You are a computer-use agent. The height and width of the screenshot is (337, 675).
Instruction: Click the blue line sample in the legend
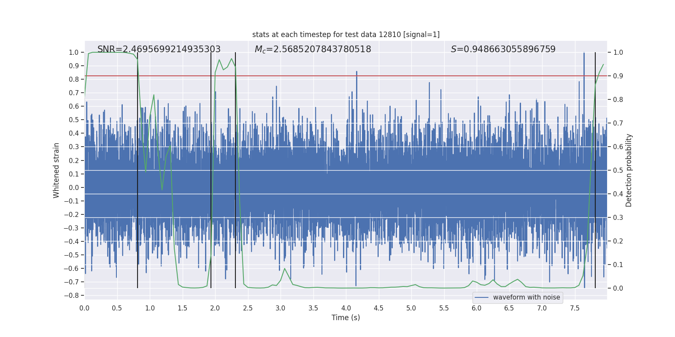[481, 297]
